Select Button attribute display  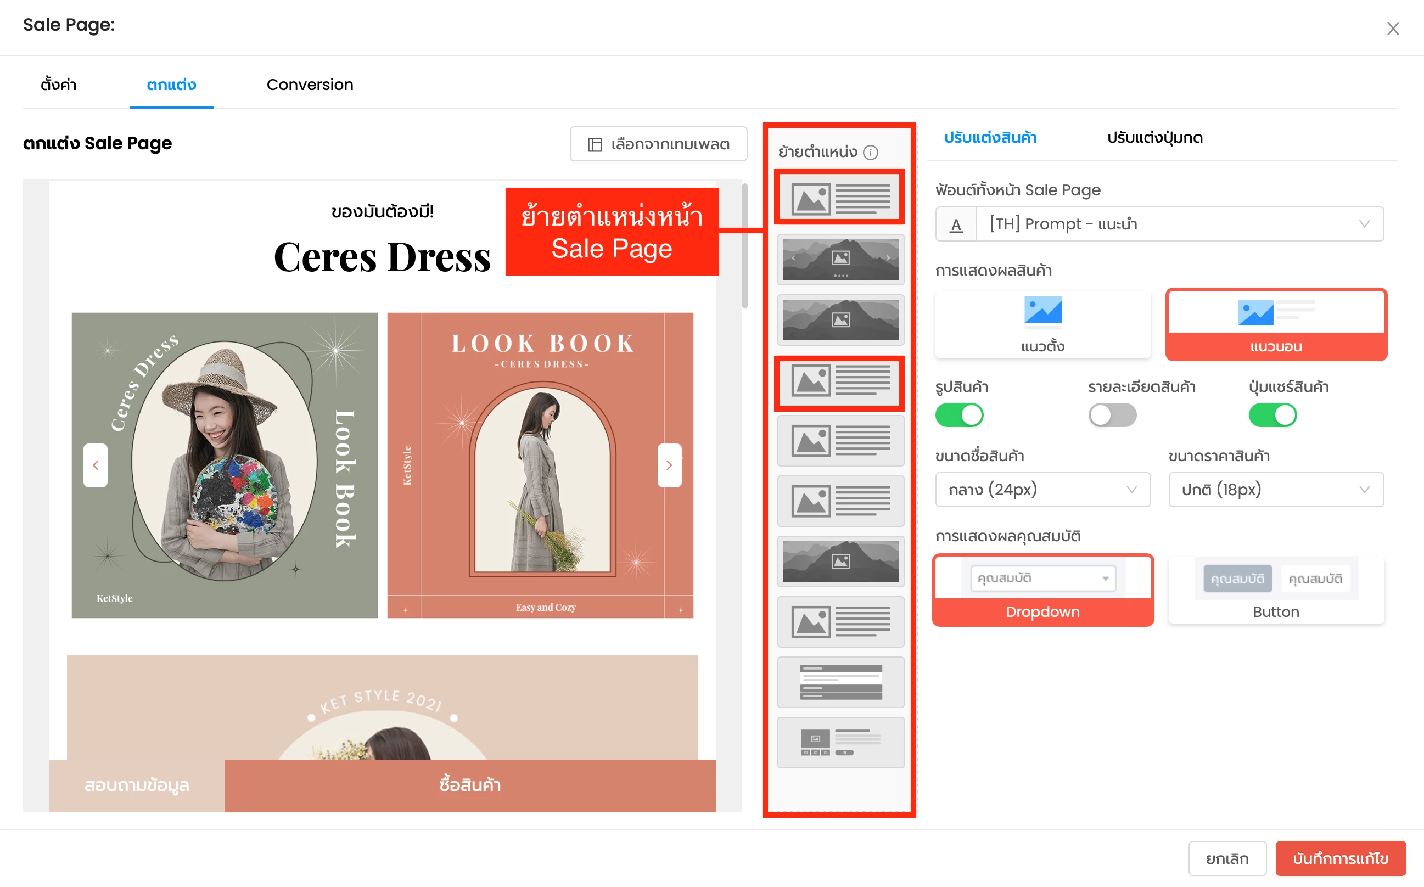(1276, 590)
